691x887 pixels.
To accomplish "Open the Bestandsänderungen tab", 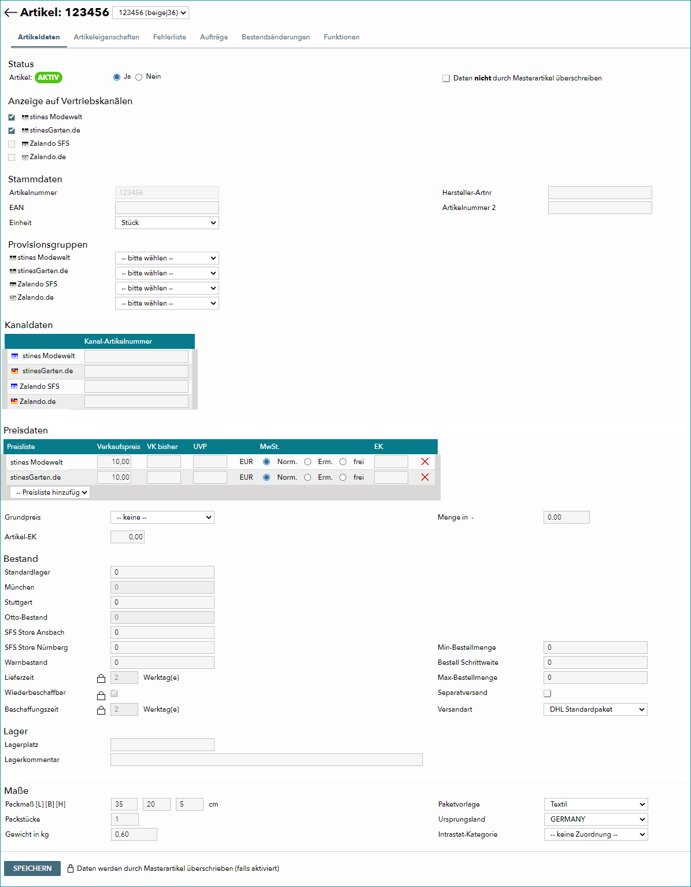I will [x=276, y=37].
